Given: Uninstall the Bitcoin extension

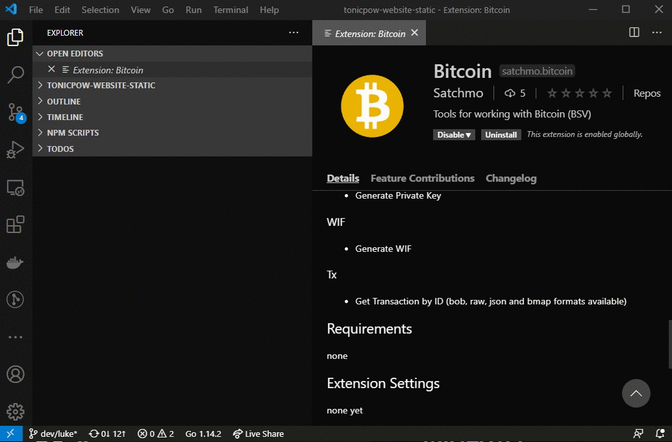Looking at the screenshot, I should tap(501, 134).
